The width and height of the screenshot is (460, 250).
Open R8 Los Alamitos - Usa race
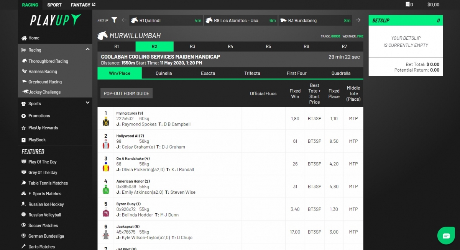pos(241,20)
